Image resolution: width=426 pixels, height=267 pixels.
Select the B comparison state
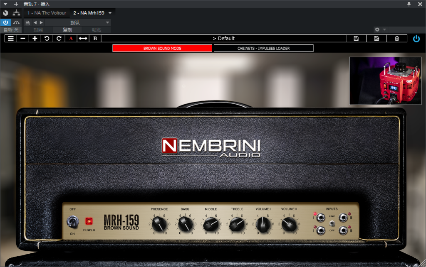coord(95,39)
